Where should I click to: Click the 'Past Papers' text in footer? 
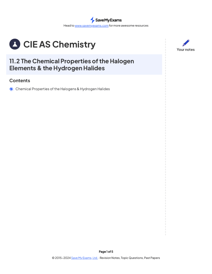[x=152, y=258]
